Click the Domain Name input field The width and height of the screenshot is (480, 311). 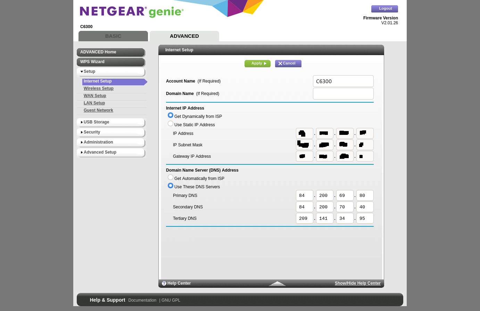click(343, 94)
